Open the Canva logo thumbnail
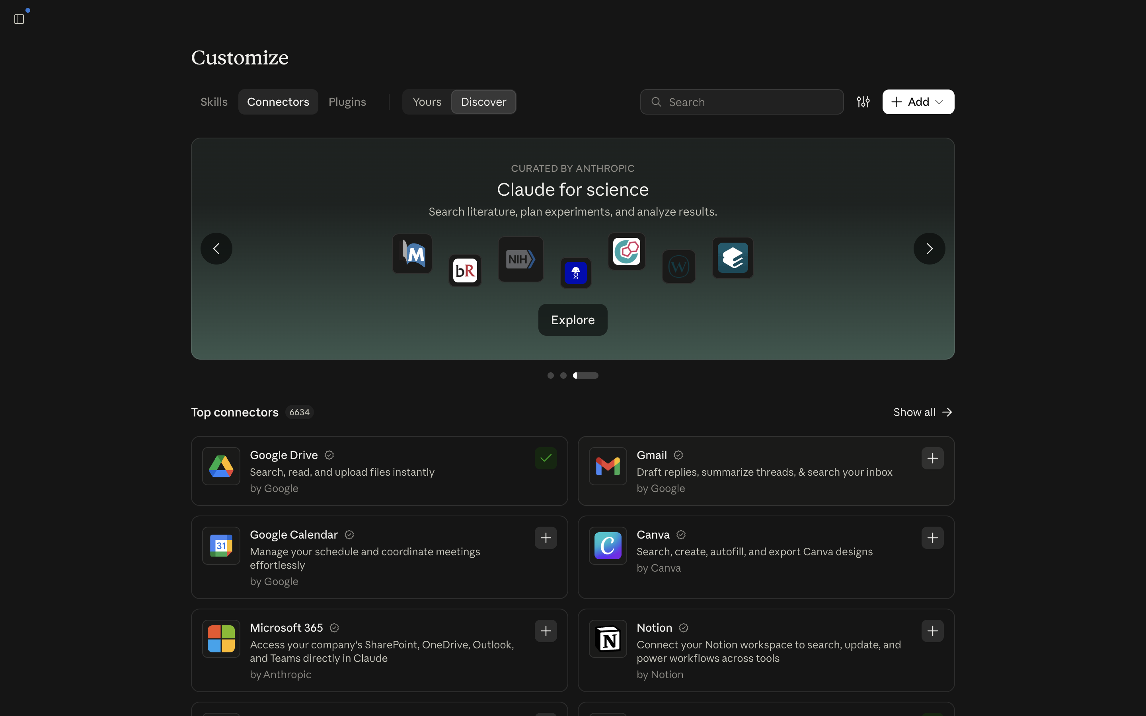The image size is (1146, 716). point(608,546)
